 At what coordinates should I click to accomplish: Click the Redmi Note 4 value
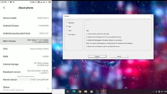43,18
